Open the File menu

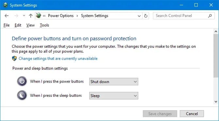coord(7,25)
